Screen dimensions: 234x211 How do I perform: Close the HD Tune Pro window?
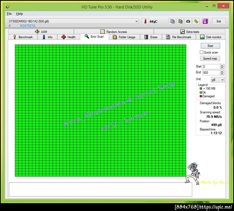(x=223, y=6)
